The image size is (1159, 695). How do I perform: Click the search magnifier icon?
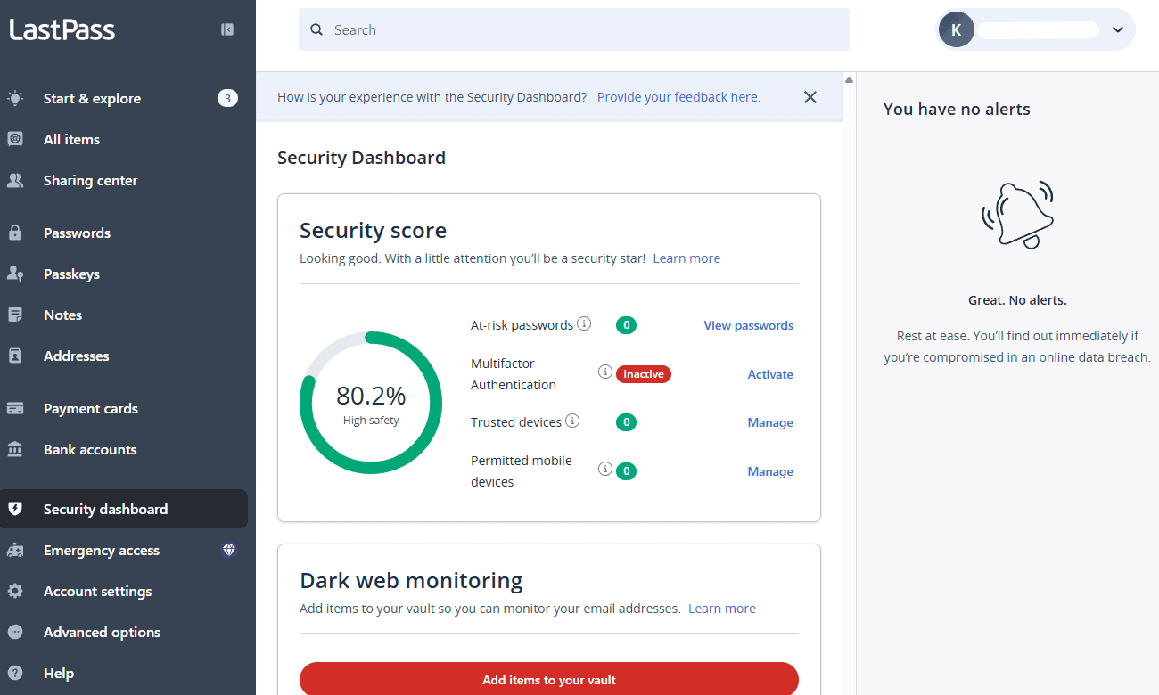click(x=316, y=29)
